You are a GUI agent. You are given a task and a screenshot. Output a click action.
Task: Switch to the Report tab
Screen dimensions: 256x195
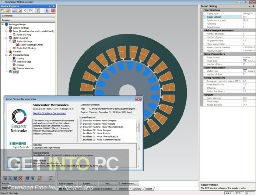148,189
